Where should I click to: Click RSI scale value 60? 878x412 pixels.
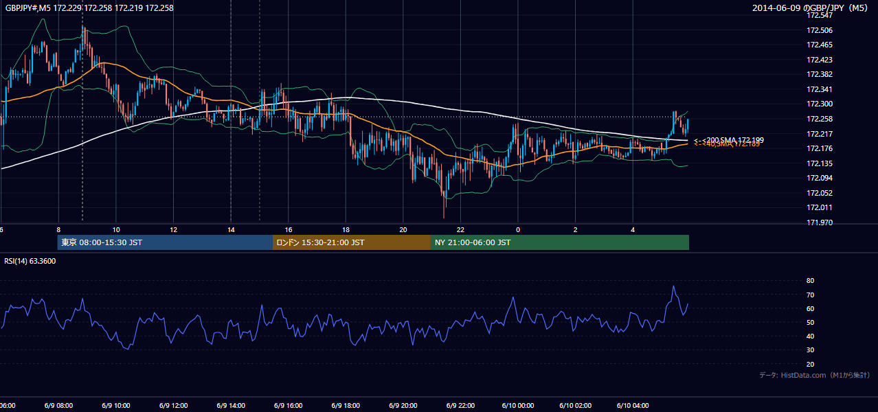[810, 308]
